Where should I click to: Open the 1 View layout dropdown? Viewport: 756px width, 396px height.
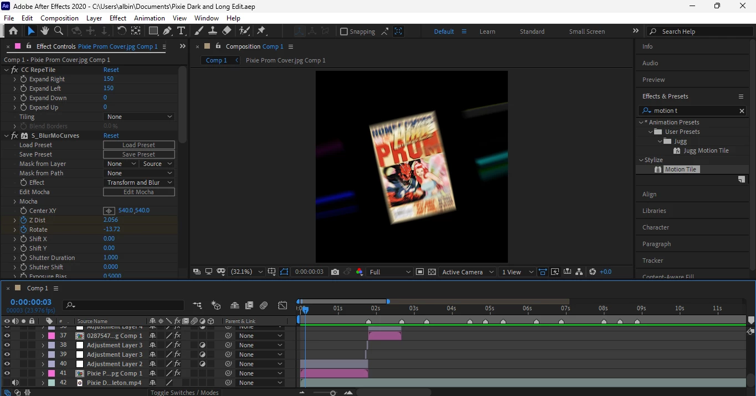pyautogui.click(x=517, y=272)
